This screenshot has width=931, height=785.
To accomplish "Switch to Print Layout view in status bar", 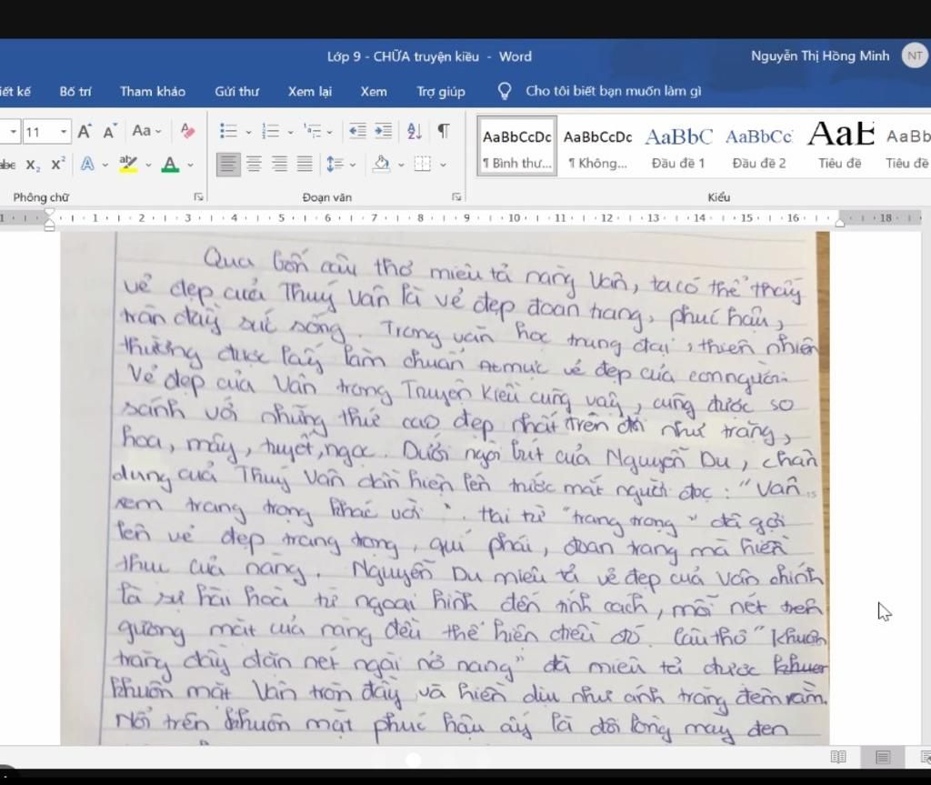I will click(882, 757).
